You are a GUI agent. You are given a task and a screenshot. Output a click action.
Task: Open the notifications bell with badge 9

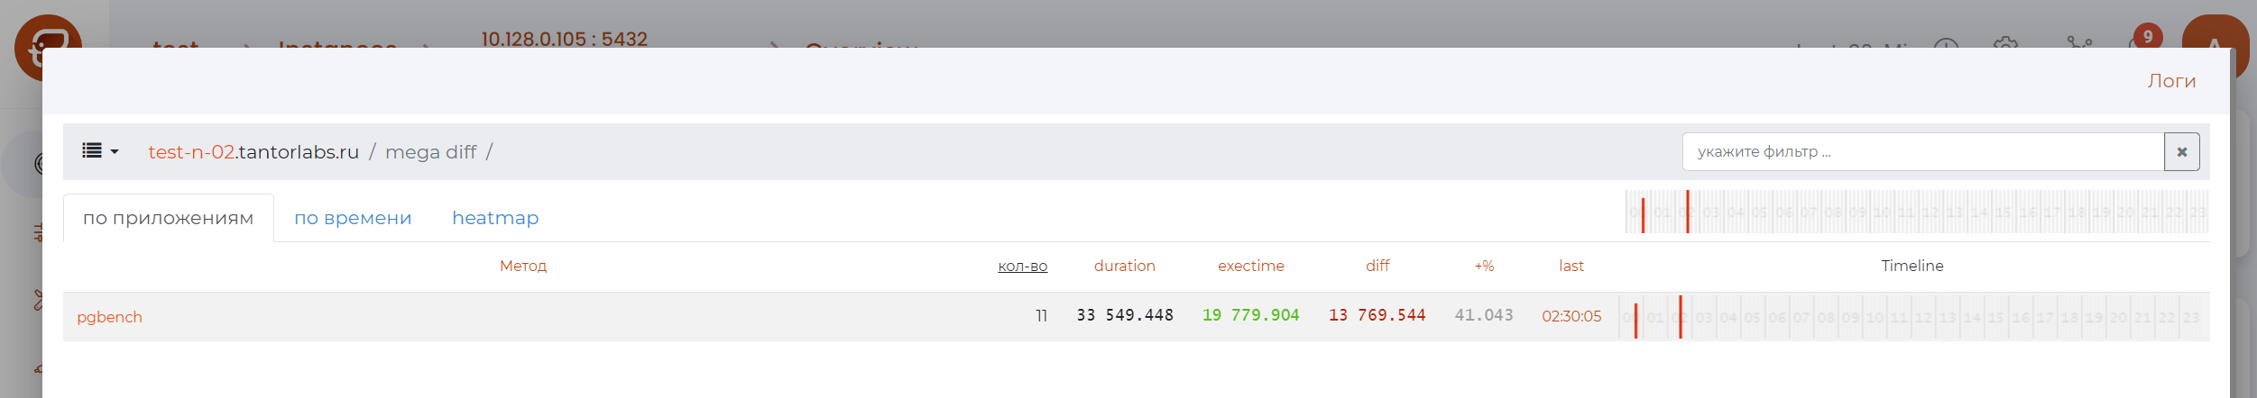(2144, 39)
